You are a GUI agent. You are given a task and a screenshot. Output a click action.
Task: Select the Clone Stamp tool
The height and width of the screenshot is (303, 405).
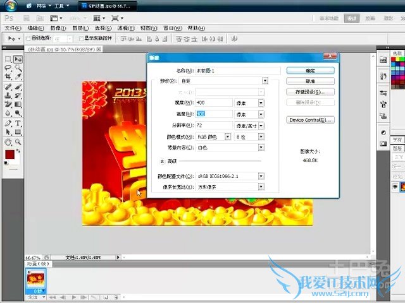pyautogui.click(x=8, y=95)
